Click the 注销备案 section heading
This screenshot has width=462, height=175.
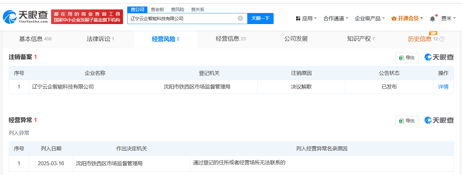20,57
